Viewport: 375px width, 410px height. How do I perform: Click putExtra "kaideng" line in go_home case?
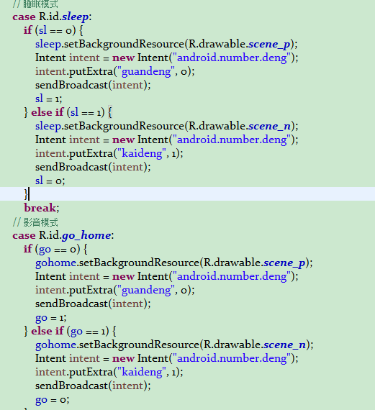point(109,372)
